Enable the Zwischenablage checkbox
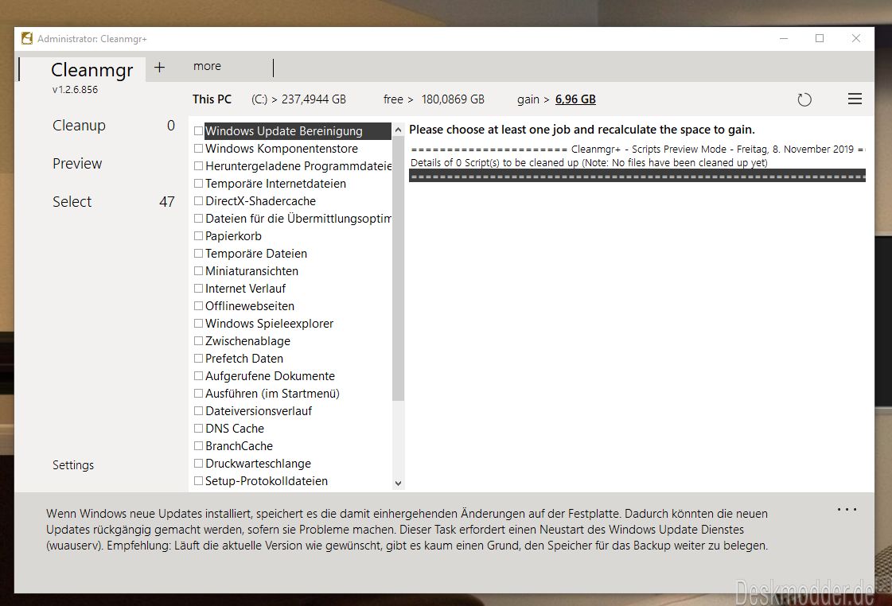 pyautogui.click(x=199, y=341)
